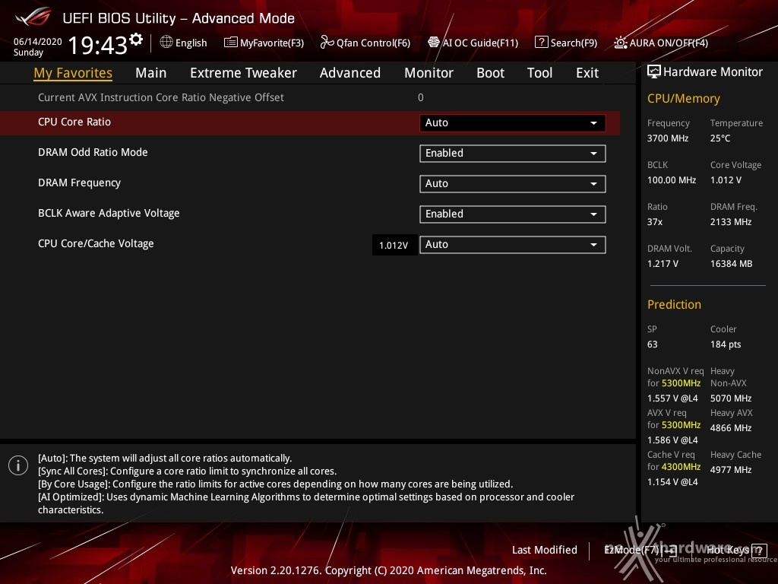
Task: Open the Boot tab
Action: [490, 73]
